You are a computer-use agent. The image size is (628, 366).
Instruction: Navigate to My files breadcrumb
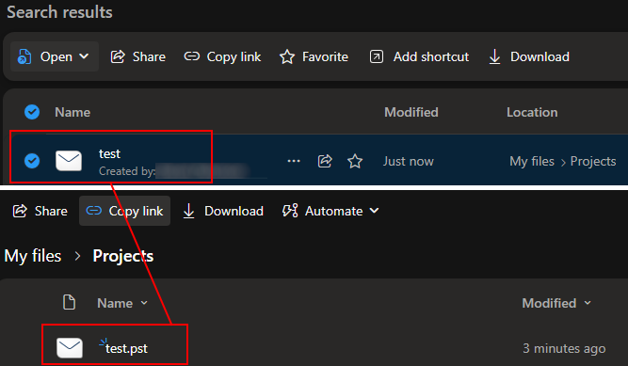[x=33, y=256]
